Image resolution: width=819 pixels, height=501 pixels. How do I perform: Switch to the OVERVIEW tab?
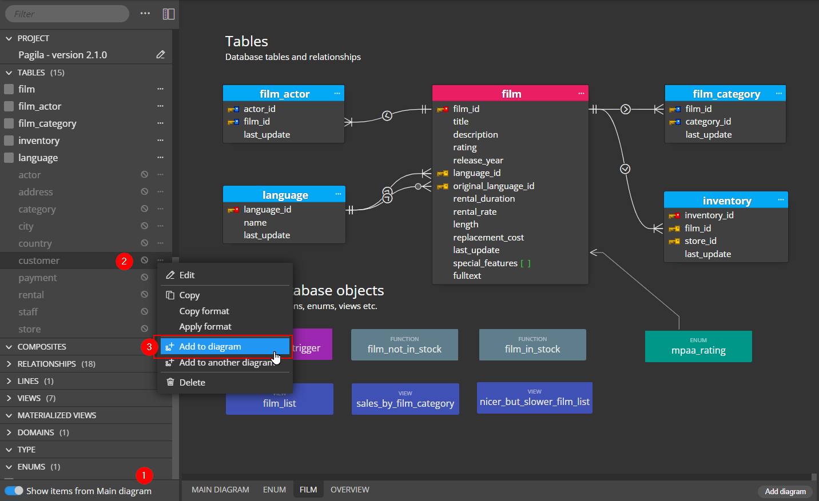click(350, 490)
